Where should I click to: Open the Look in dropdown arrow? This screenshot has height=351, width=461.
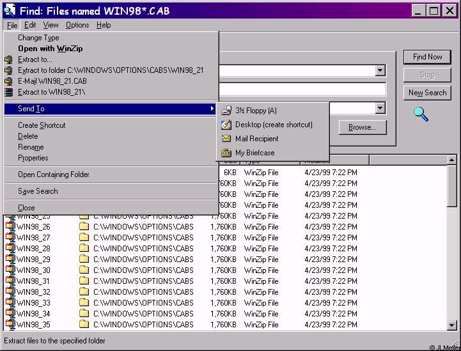(380, 108)
